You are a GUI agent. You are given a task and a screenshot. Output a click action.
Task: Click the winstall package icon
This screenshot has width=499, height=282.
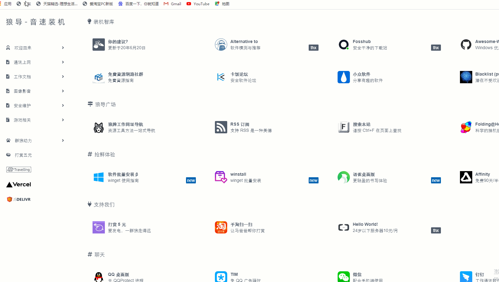tap(221, 177)
